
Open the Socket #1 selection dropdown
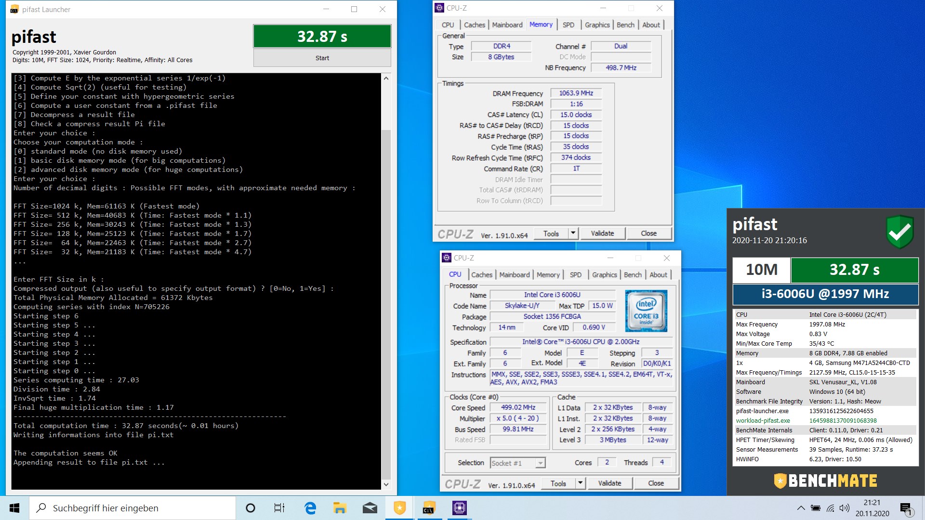(517, 463)
